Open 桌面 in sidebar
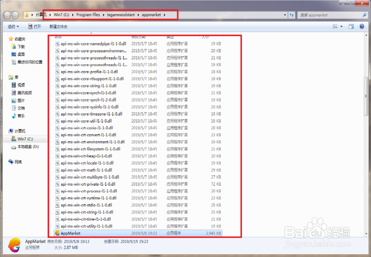The image size is (371, 257). coord(18,55)
